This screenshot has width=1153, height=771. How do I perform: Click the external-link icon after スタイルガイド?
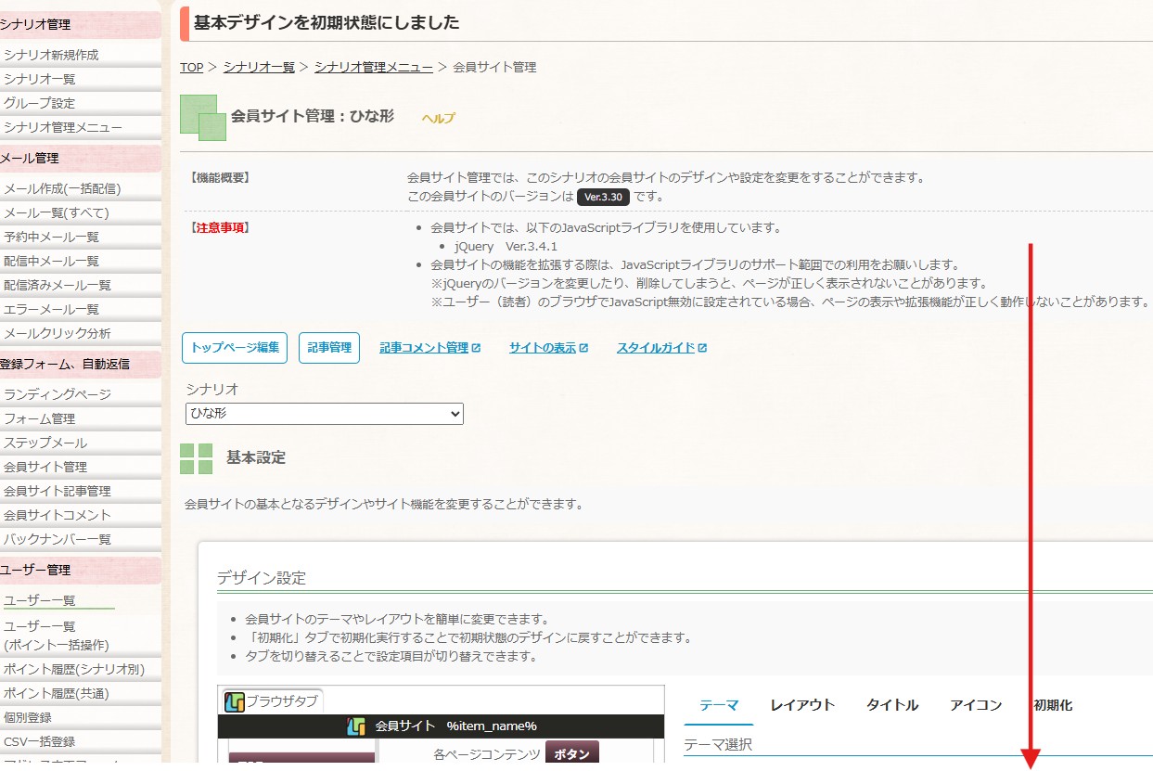702,348
